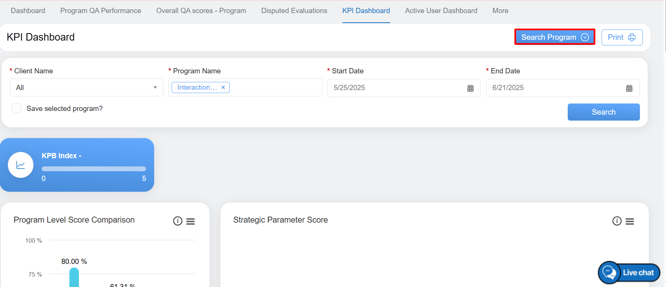This screenshot has width=666, height=287.
Task: Check Save selected program checkbox
Action: 17,108
